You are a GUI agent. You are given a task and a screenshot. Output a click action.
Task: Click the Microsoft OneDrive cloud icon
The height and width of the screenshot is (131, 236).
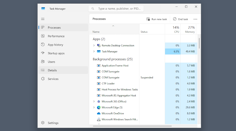(99, 113)
